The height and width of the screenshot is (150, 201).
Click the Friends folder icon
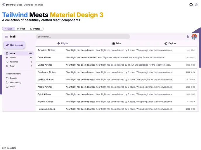(7, 78)
